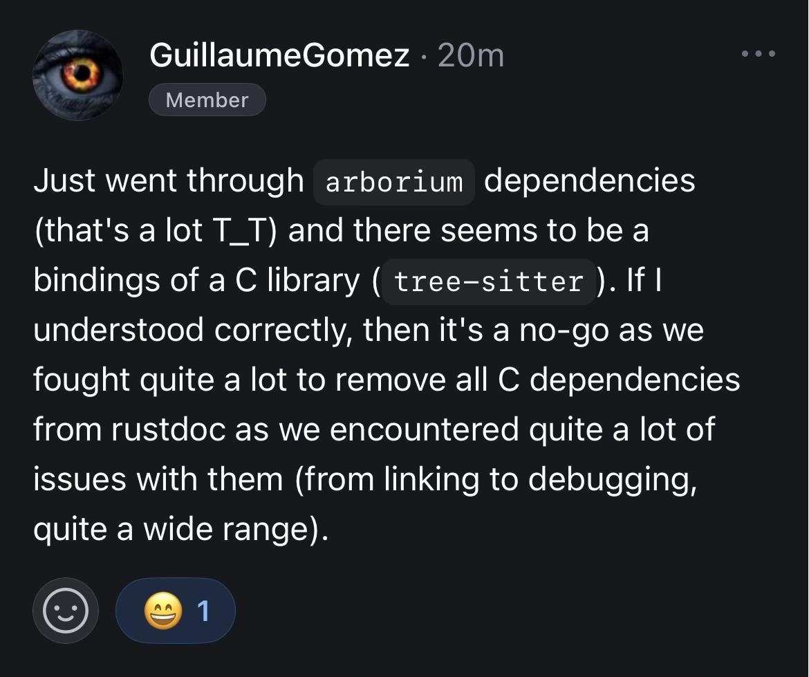Viewport: 809px width, 677px height.
Task: Open the three-dot more options menu
Action: pos(758,54)
